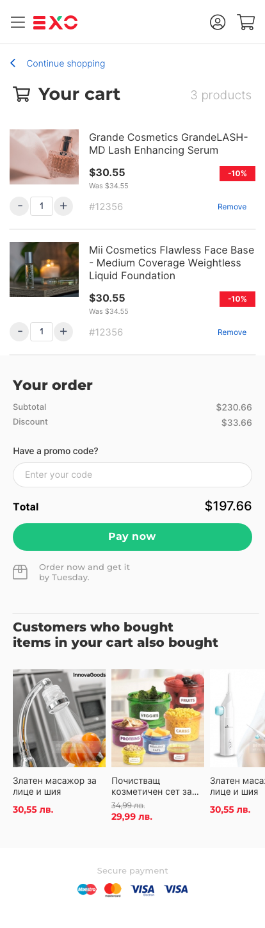This screenshot has width=265, height=928.
Task: Open the Mii Cosmetics foundation product image
Action: 44,270
